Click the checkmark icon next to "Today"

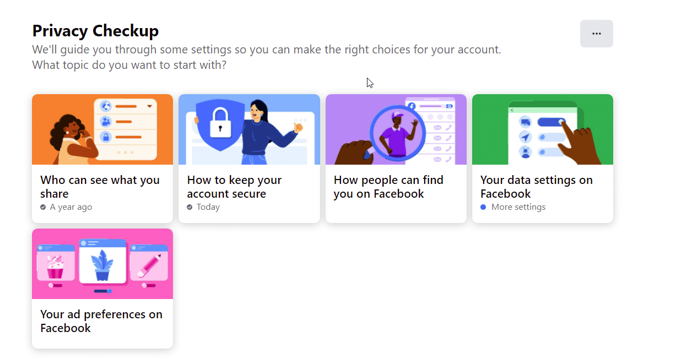190,208
